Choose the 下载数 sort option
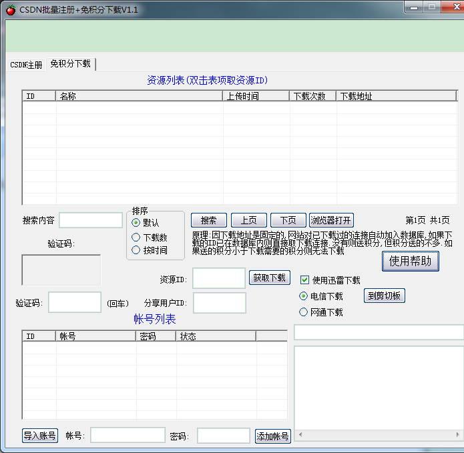464x453 pixels. 136,237
